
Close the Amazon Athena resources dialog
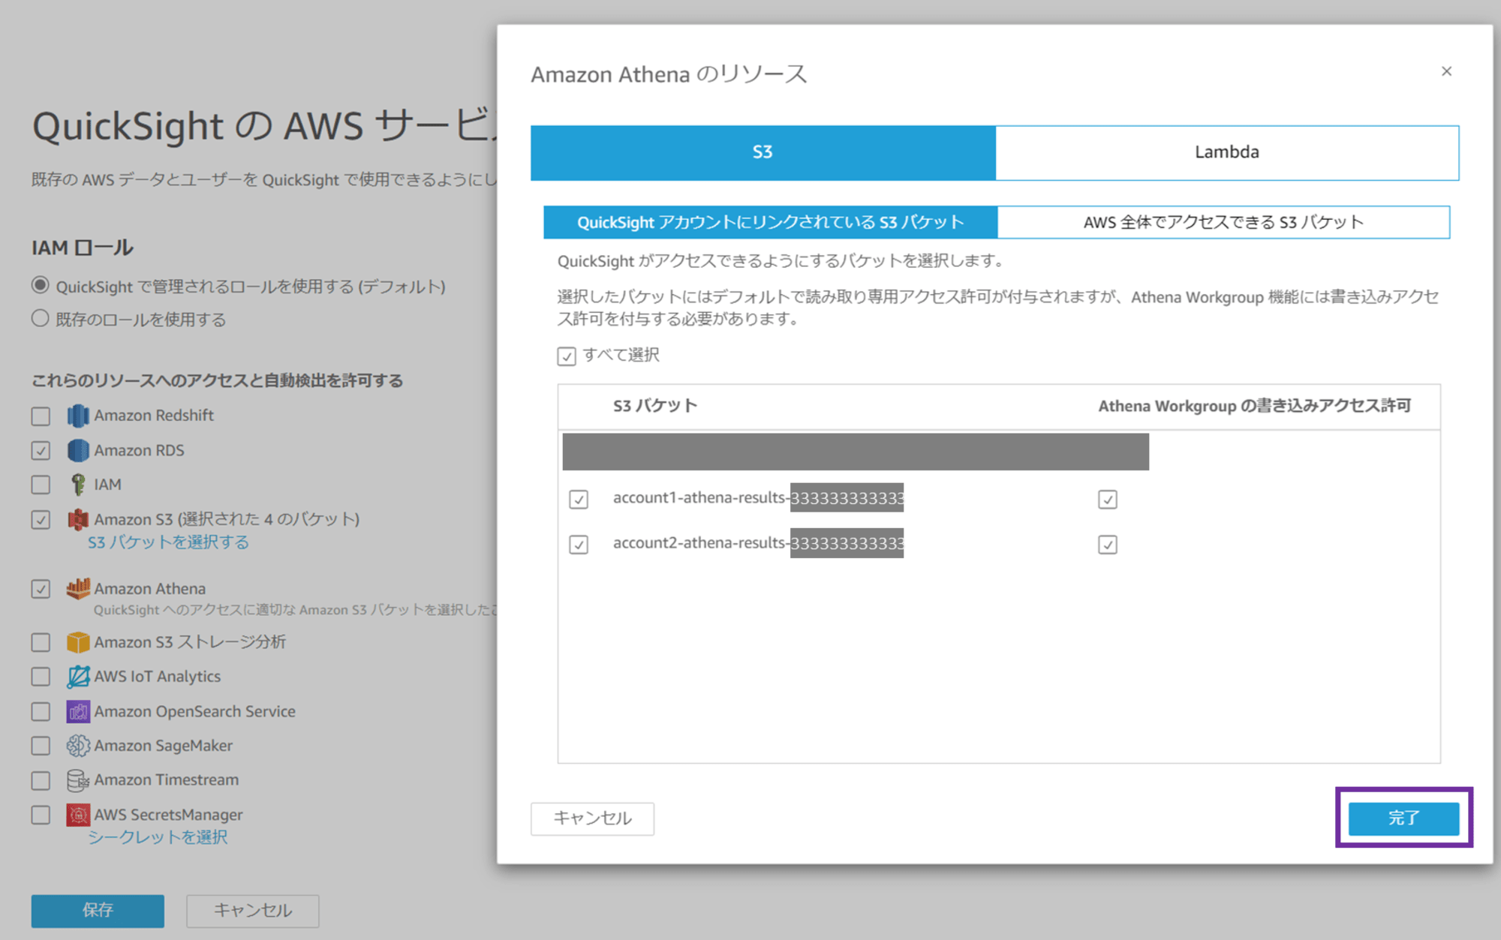point(1446,71)
